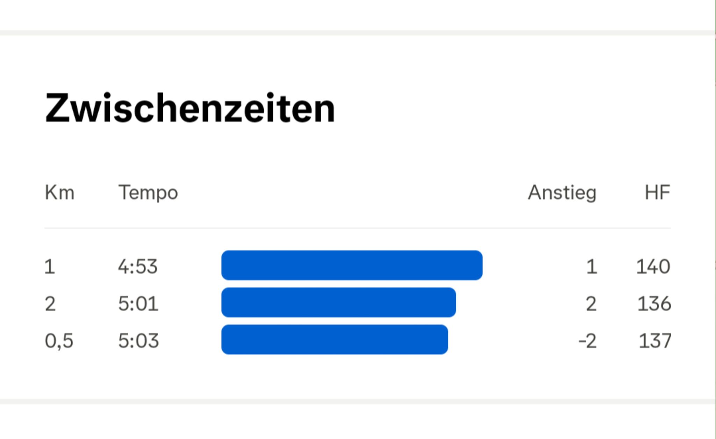
Task: Click the split number 2 in Km column
Action: (x=50, y=304)
